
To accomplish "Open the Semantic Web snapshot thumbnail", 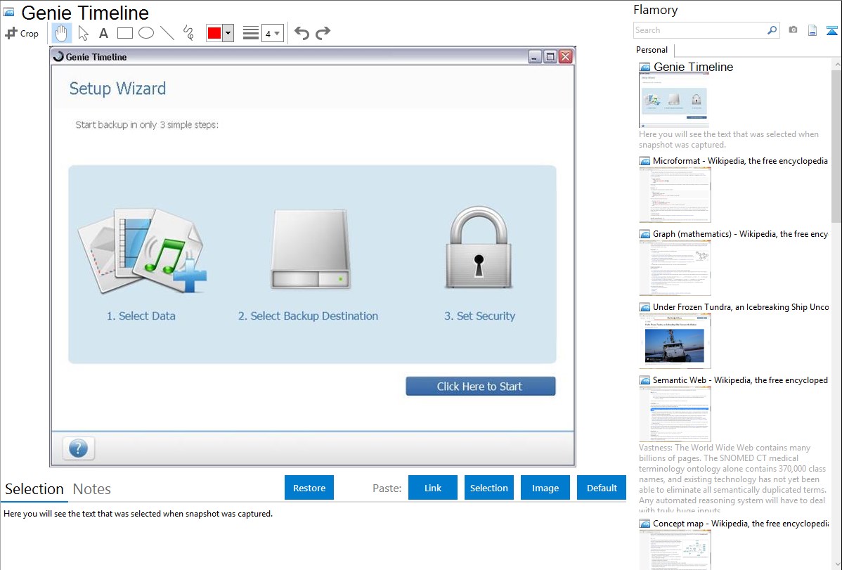I will (675, 414).
